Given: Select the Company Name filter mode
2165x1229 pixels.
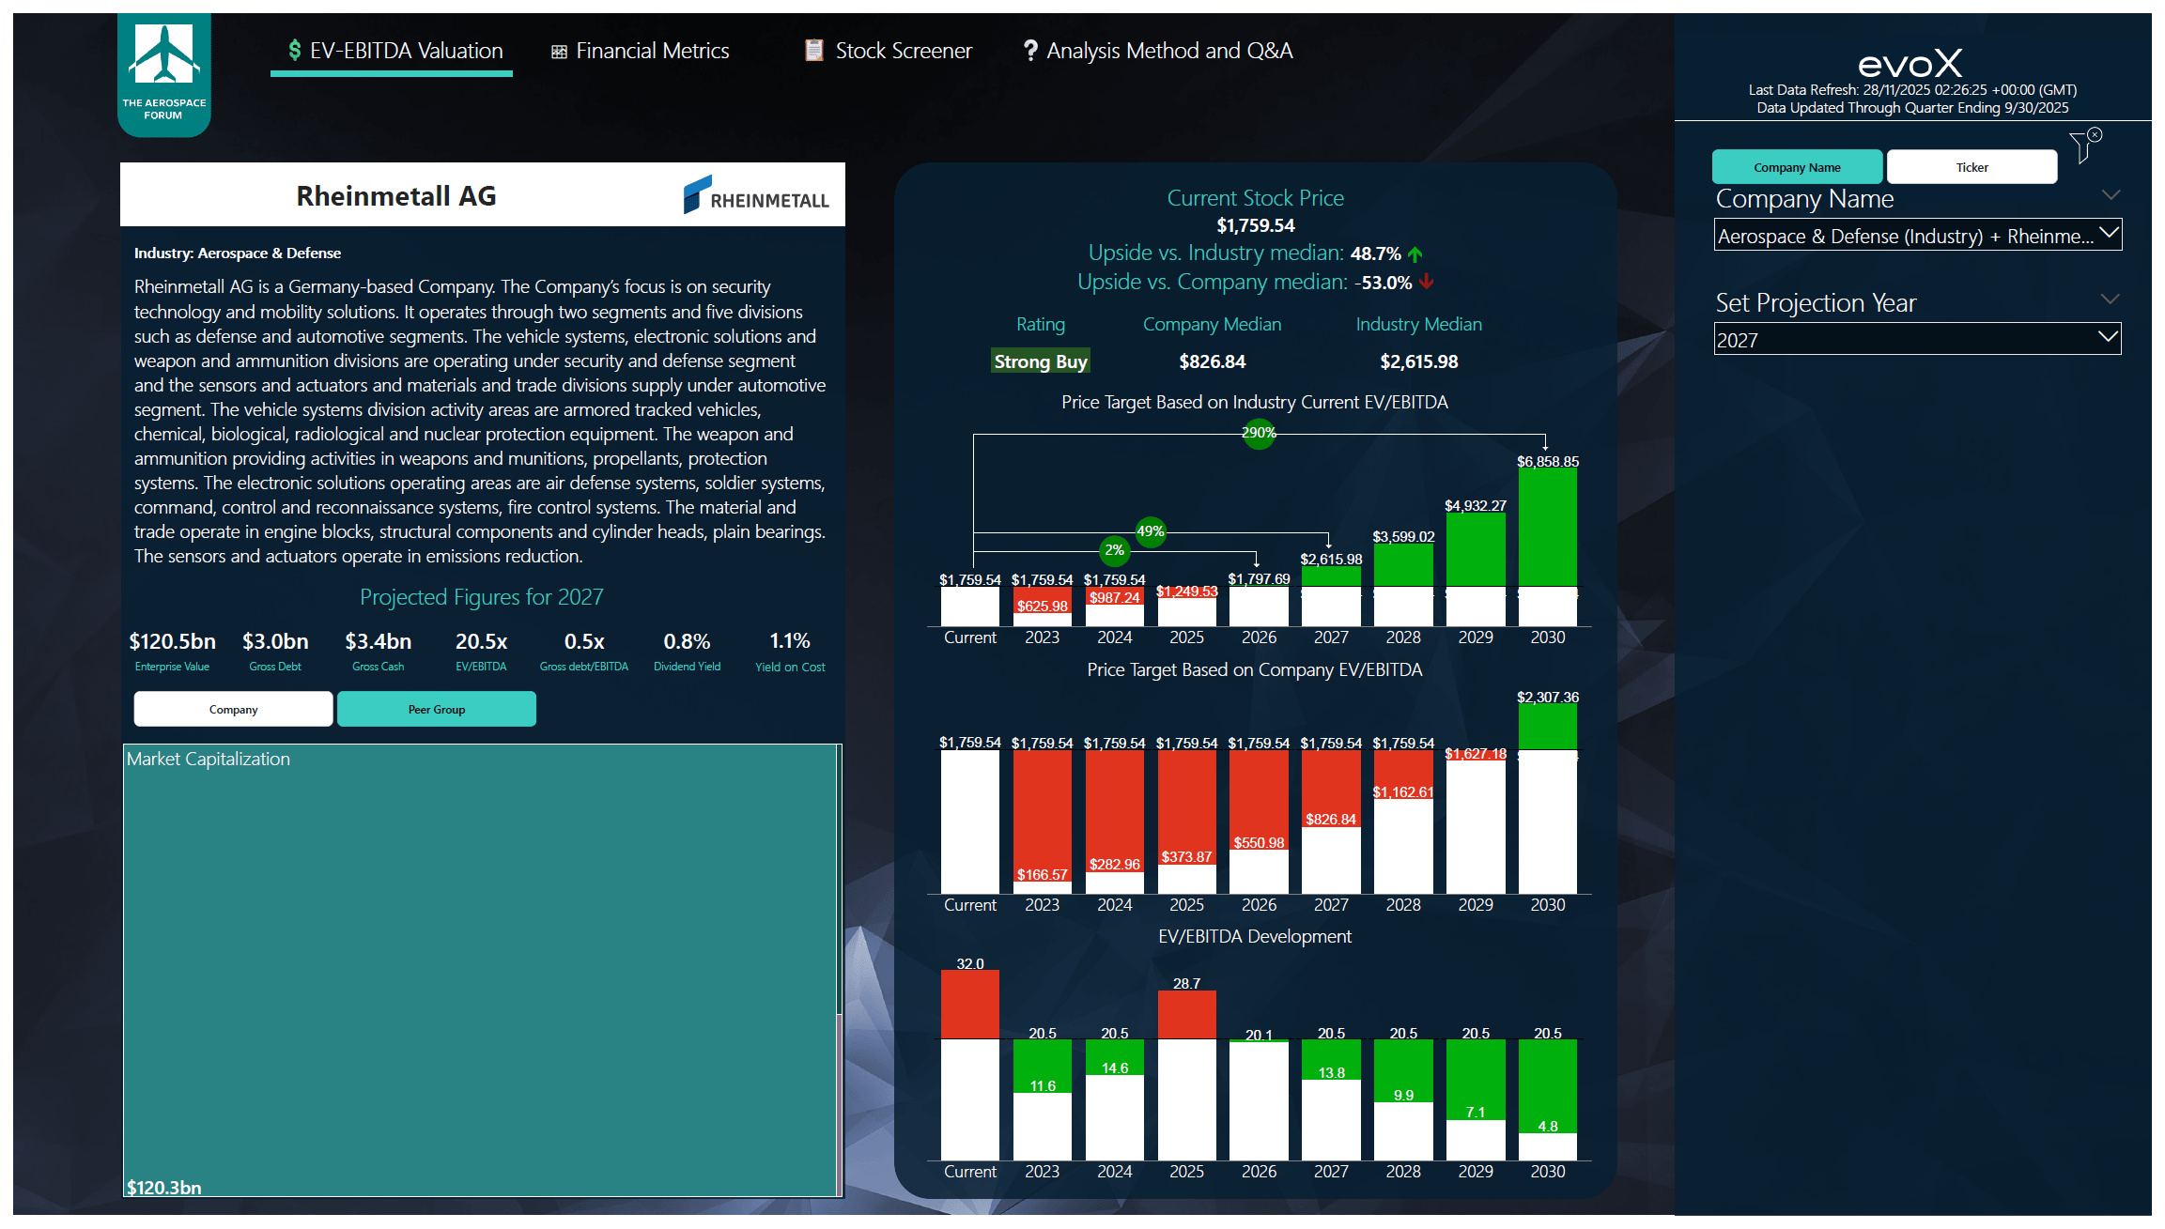Looking at the screenshot, I should click(x=1797, y=166).
